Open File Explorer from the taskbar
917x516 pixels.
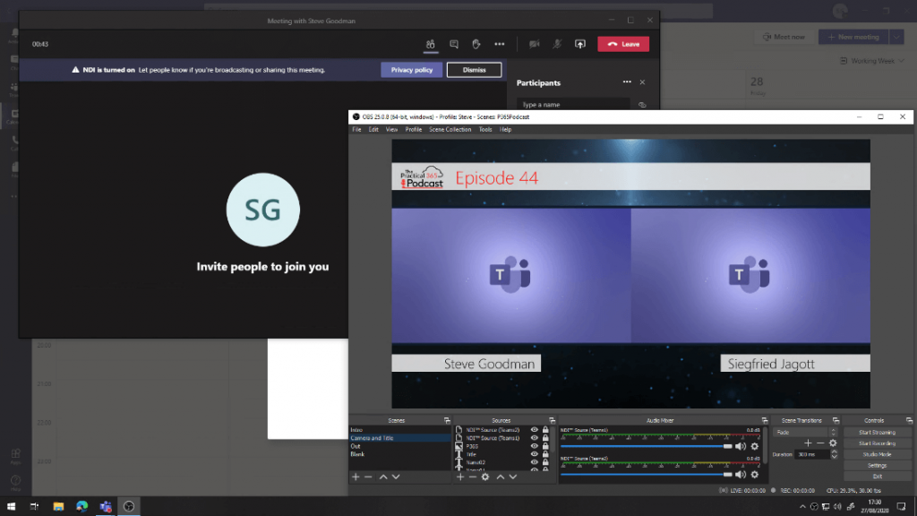[x=58, y=506]
